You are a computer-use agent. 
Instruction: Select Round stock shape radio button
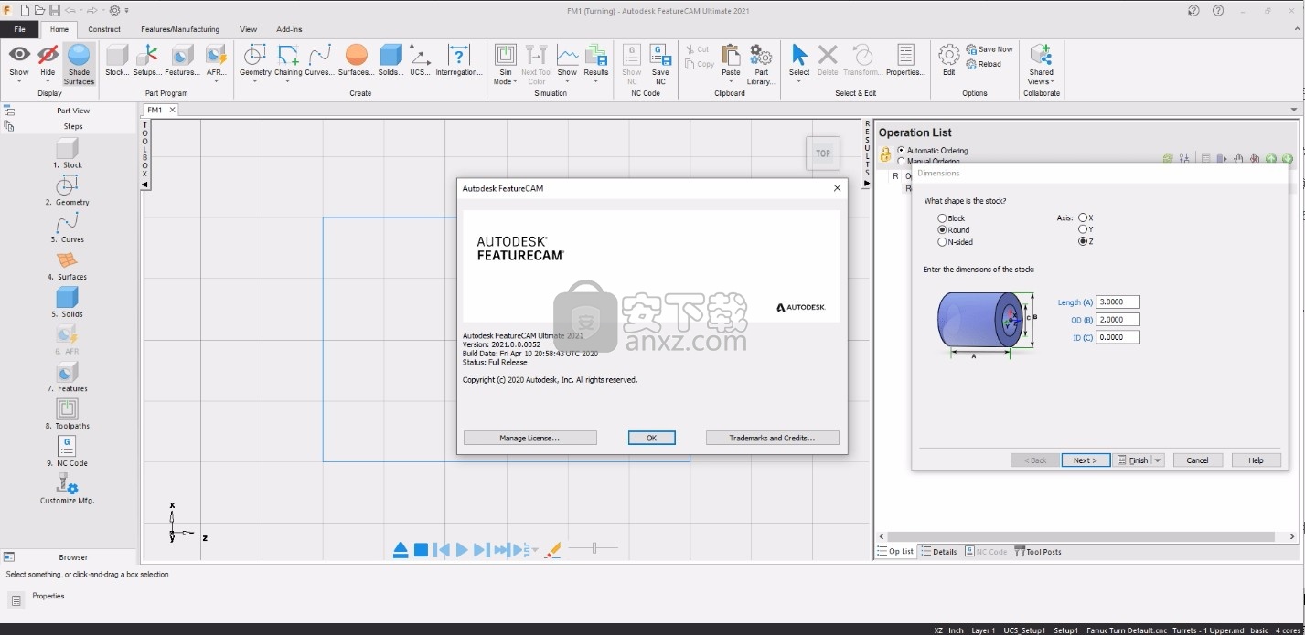click(x=942, y=230)
